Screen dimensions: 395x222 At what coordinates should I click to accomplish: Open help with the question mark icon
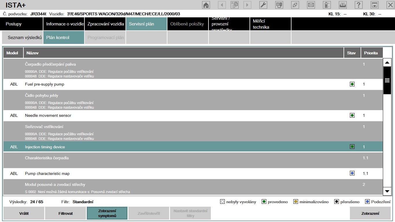coord(359,5)
